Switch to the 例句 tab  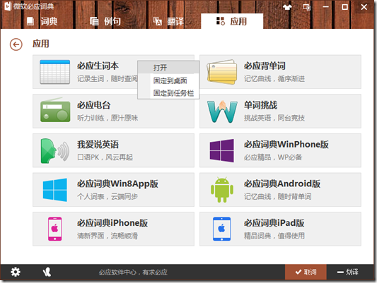pyautogui.click(x=105, y=21)
